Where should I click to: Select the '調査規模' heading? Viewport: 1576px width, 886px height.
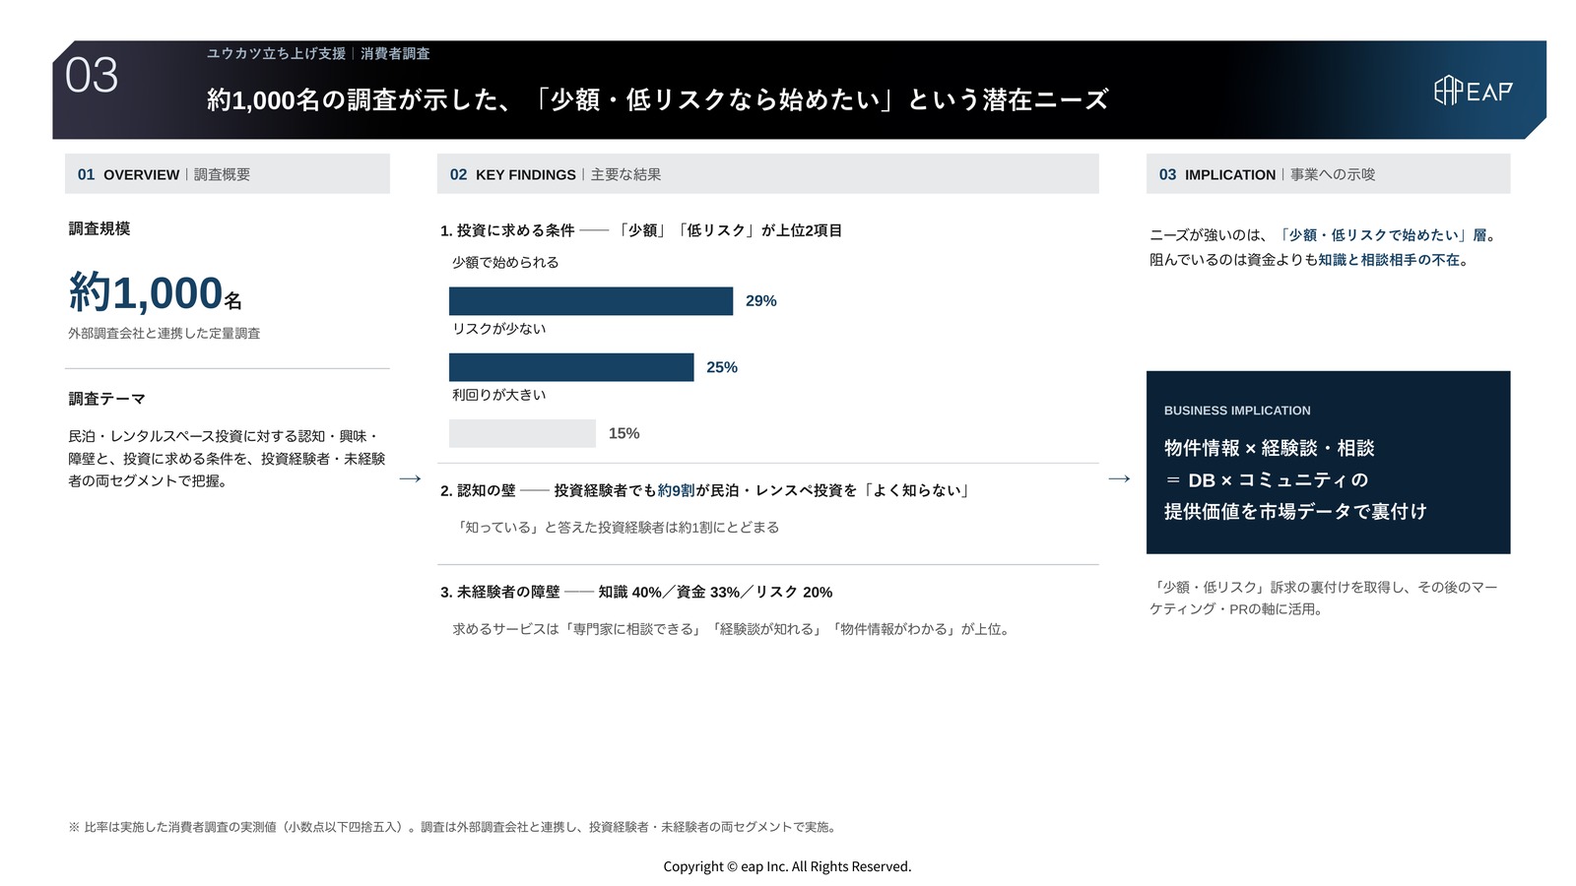(x=99, y=228)
